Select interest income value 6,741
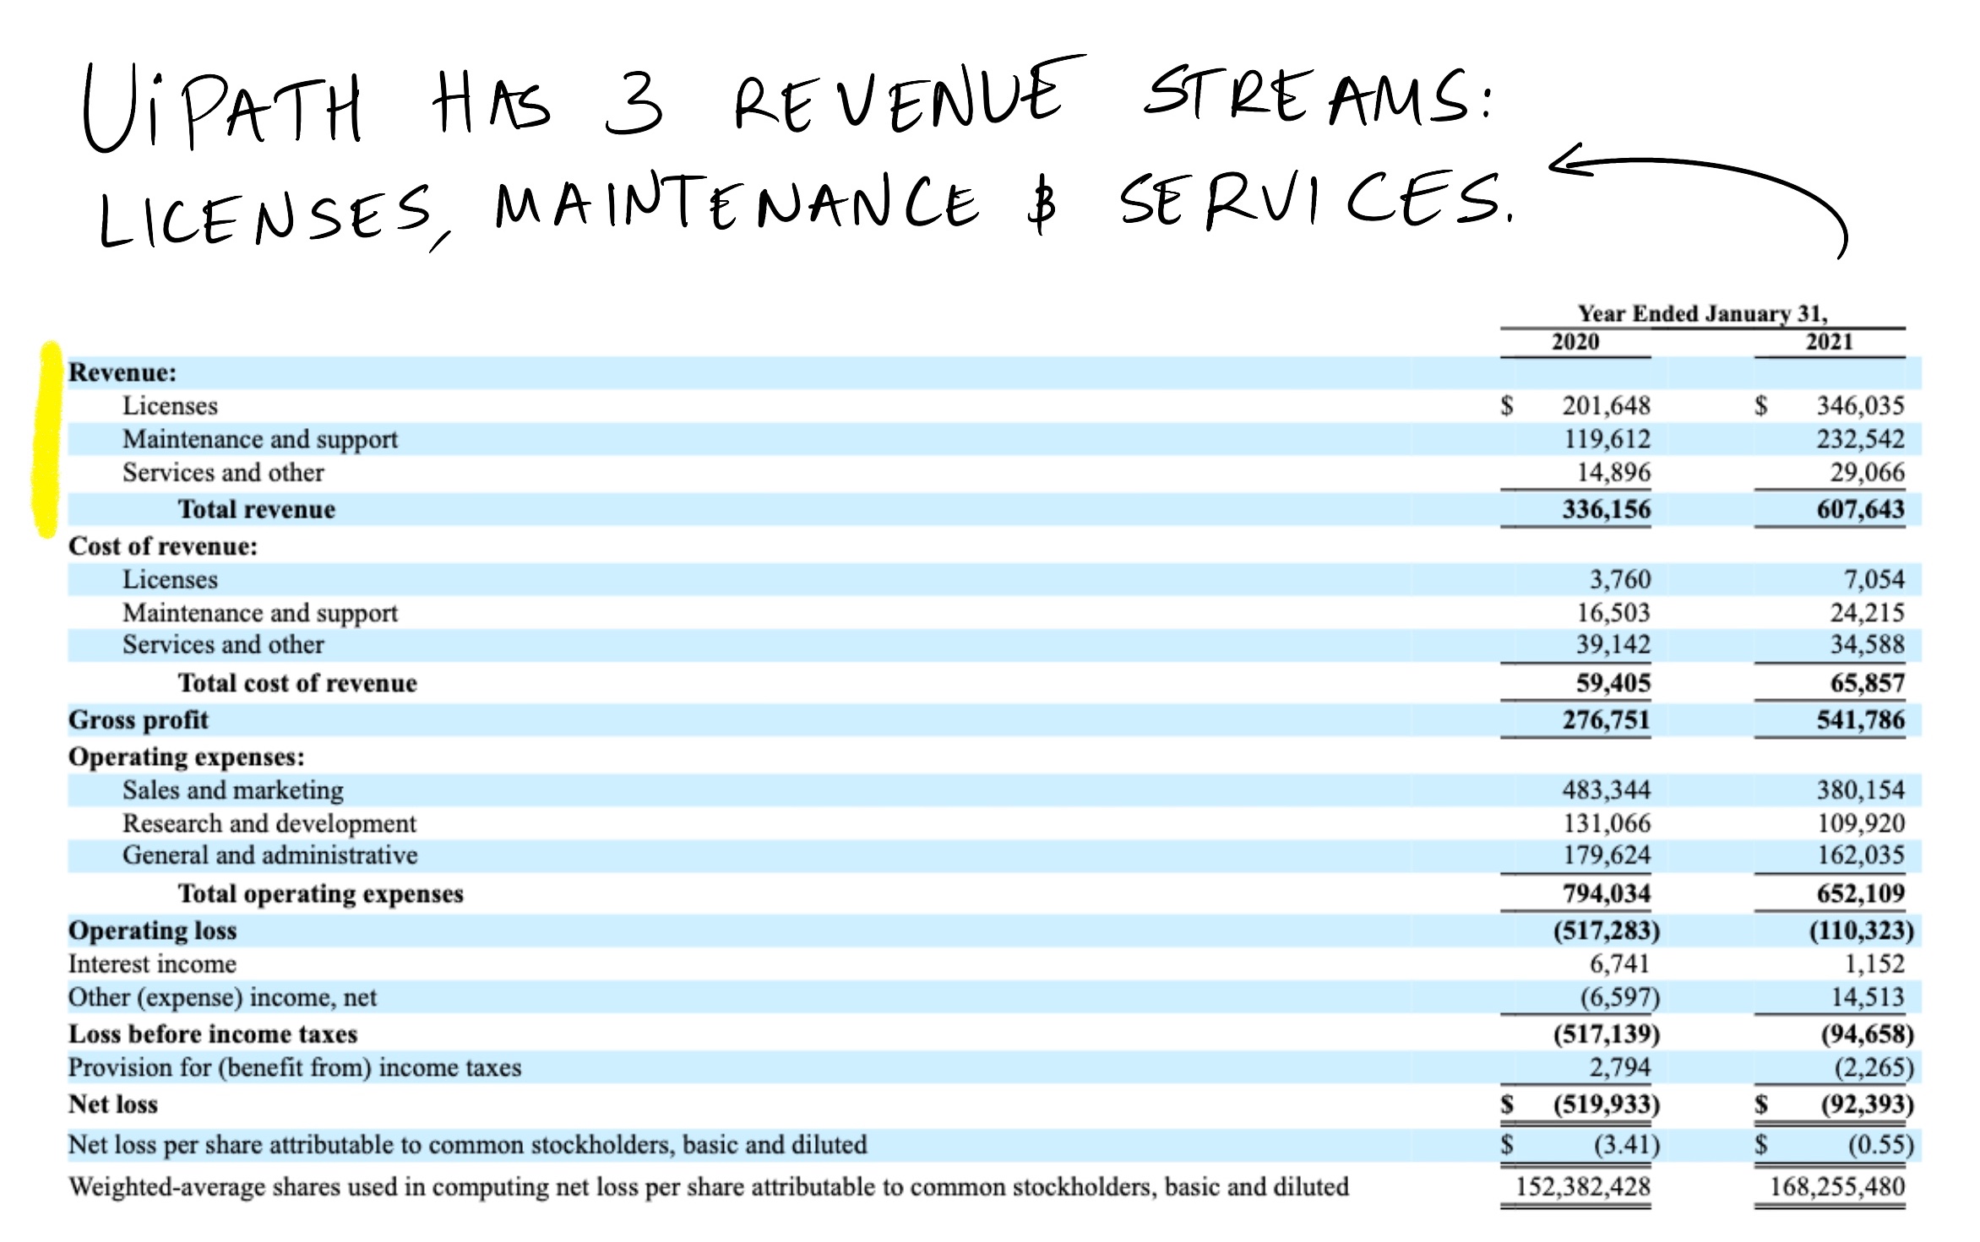Image resolution: width=1980 pixels, height=1242 pixels. pyautogui.click(x=1620, y=964)
